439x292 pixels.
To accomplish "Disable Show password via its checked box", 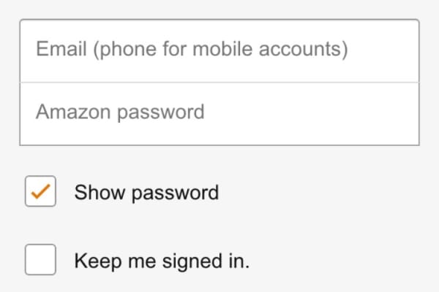I will click(x=40, y=192).
